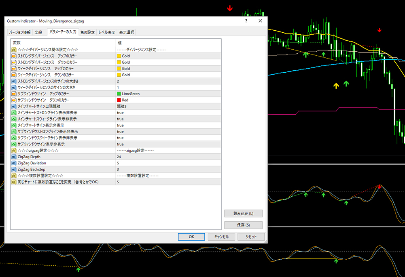This screenshot has height=277, width=405.
Task: Select the パラメーターの入力 tab
Action: (x=63, y=31)
